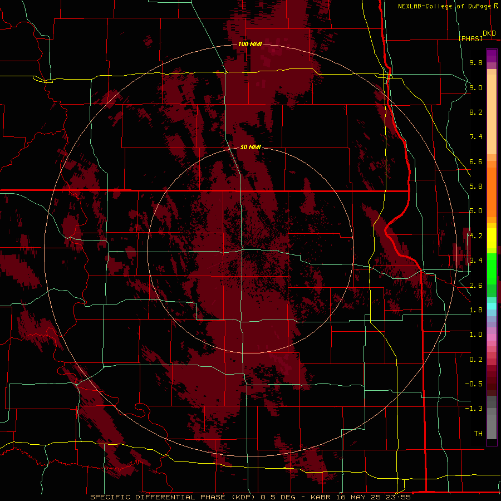Click the 6.6 value on the scale
This screenshot has width=501, height=501.
(476, 161)
